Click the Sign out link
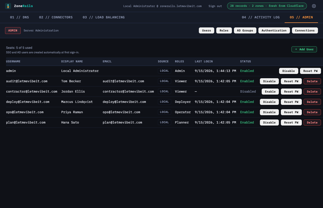The height and width of the screenshot is (208, 323). point(215,6)
